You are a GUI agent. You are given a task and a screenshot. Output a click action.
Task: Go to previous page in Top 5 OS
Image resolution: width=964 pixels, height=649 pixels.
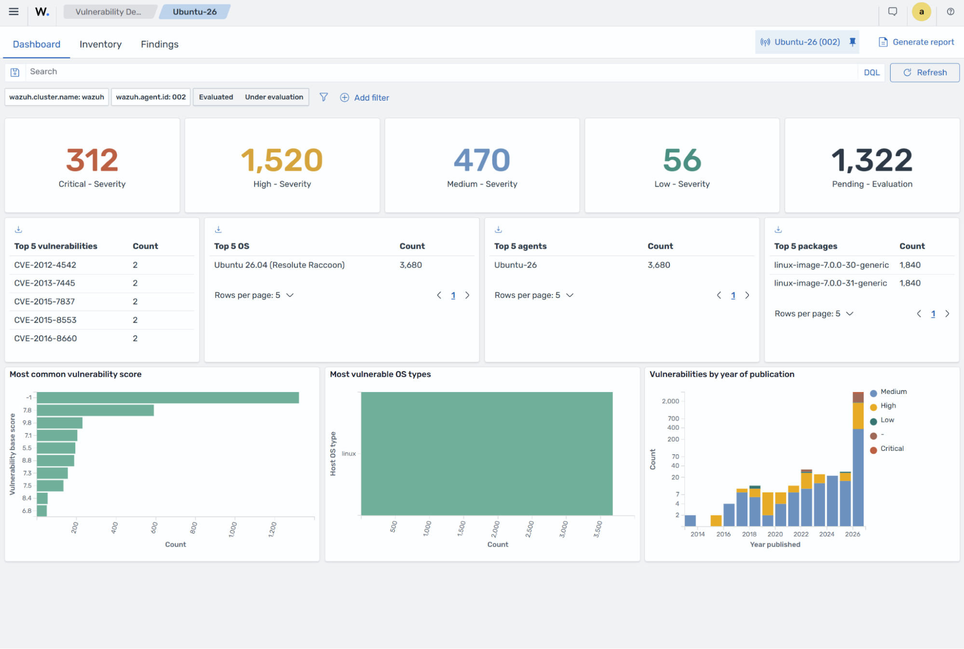pyautogui.click(x=439, y=295)
